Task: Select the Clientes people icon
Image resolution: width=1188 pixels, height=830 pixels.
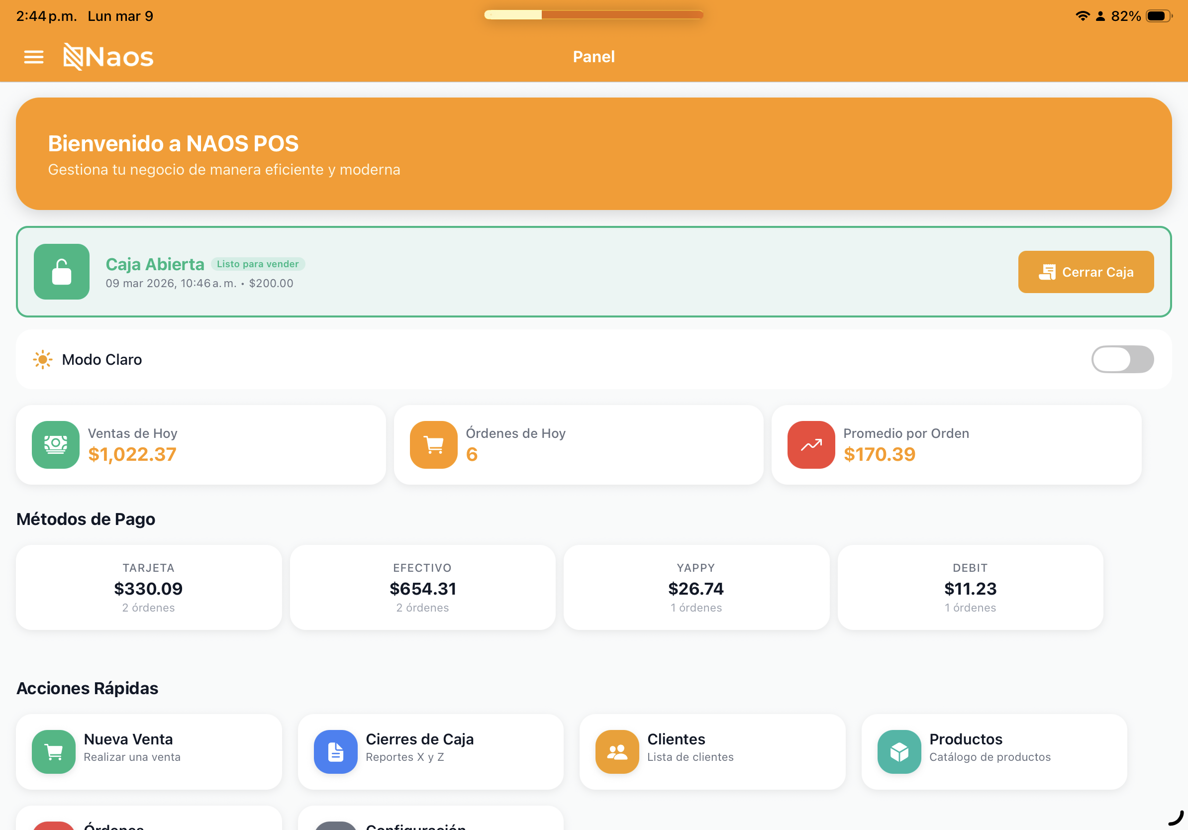Action: (616, 751)
